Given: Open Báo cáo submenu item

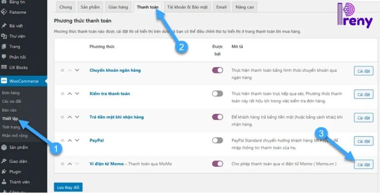Looking at the screenshot, I should (9, 110).
